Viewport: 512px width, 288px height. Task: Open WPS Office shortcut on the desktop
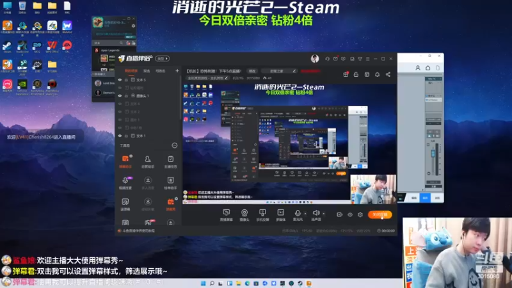click(52, 46)
